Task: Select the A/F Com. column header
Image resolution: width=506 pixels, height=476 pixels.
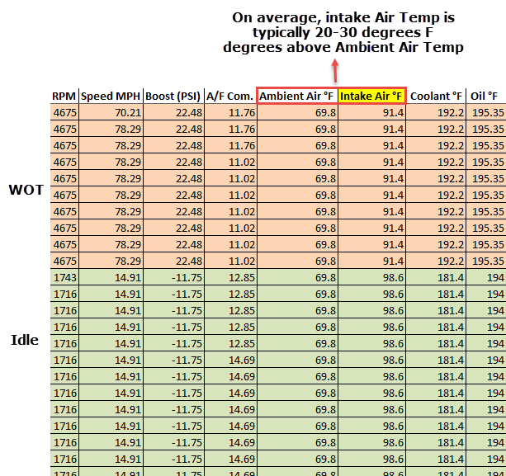Action: pyautogui.click(x=230, y=97)
